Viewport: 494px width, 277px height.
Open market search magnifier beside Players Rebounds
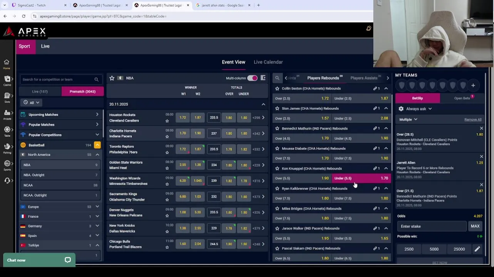[277, 78]
